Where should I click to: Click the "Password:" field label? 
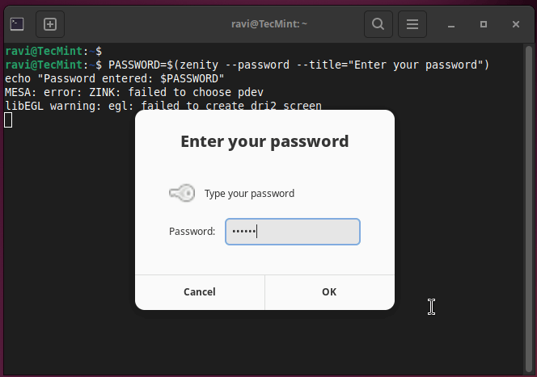pos(192,232)
